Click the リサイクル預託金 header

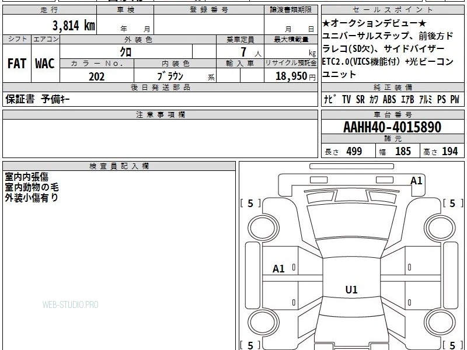click(291, 63)
